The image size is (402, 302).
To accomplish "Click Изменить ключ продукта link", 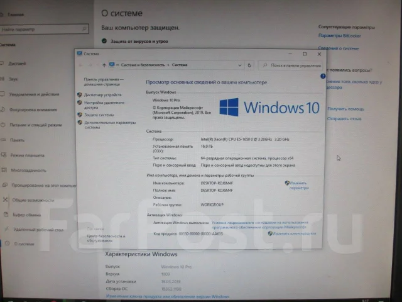I will point(294,233).
